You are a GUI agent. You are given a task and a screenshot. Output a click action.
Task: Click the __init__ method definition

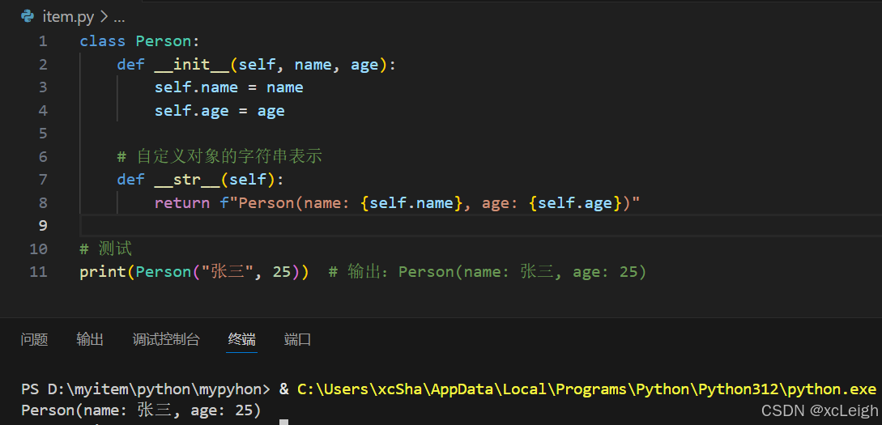(x=257, y=65)
